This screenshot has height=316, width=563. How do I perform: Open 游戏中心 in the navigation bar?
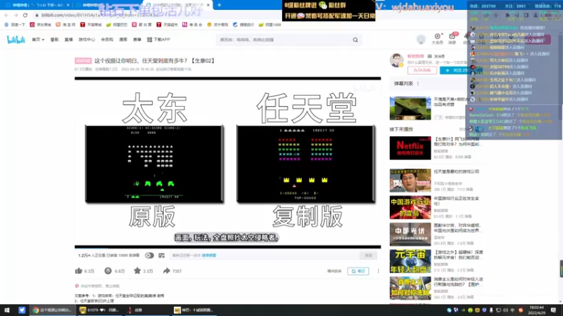click(87, 39)
